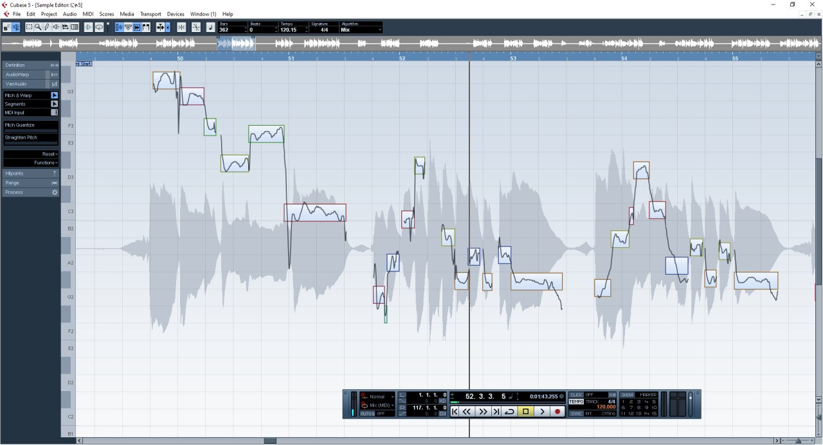The image size is (823, 445).
Task: Toggle the Cycle loop transport button
Action: (x=510, y=412)
